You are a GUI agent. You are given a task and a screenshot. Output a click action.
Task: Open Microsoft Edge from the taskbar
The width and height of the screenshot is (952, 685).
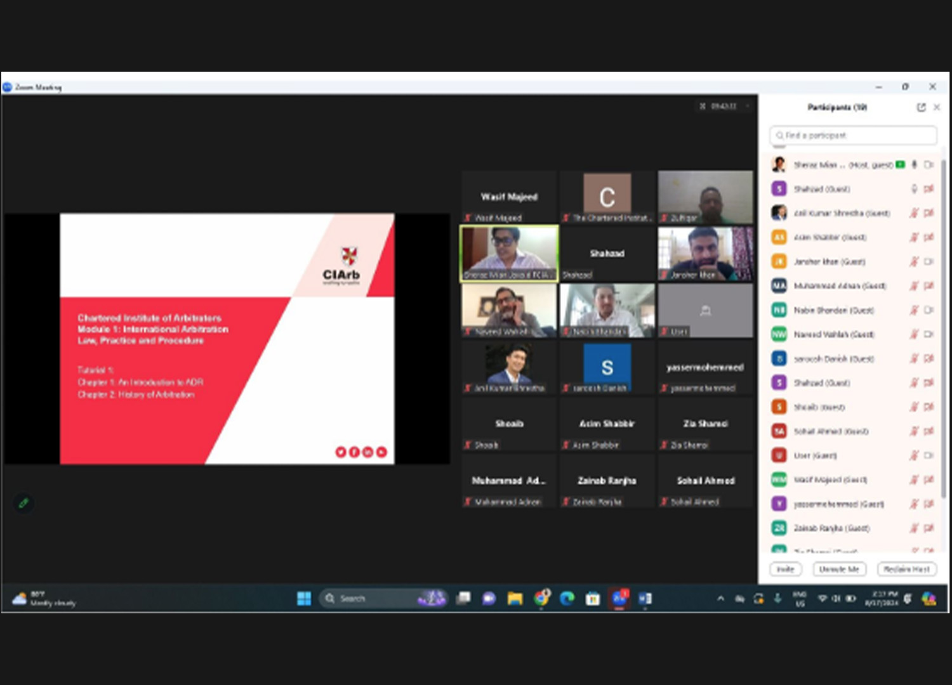[567, 598]
